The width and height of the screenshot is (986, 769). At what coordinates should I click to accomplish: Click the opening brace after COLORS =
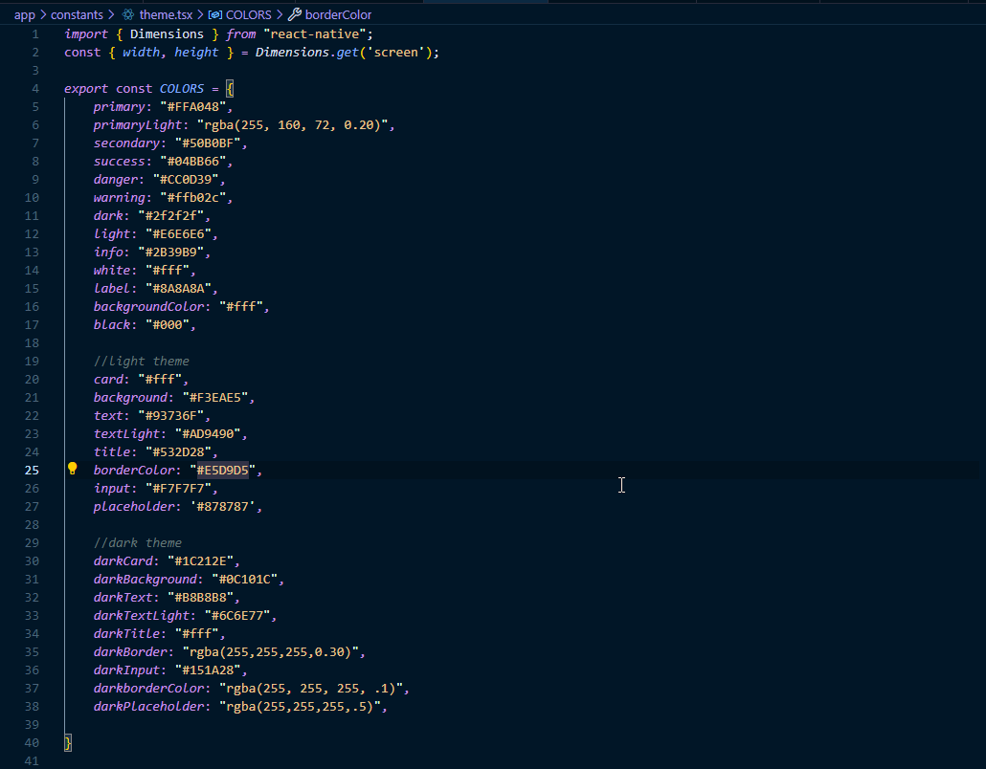tap(230, 88)
